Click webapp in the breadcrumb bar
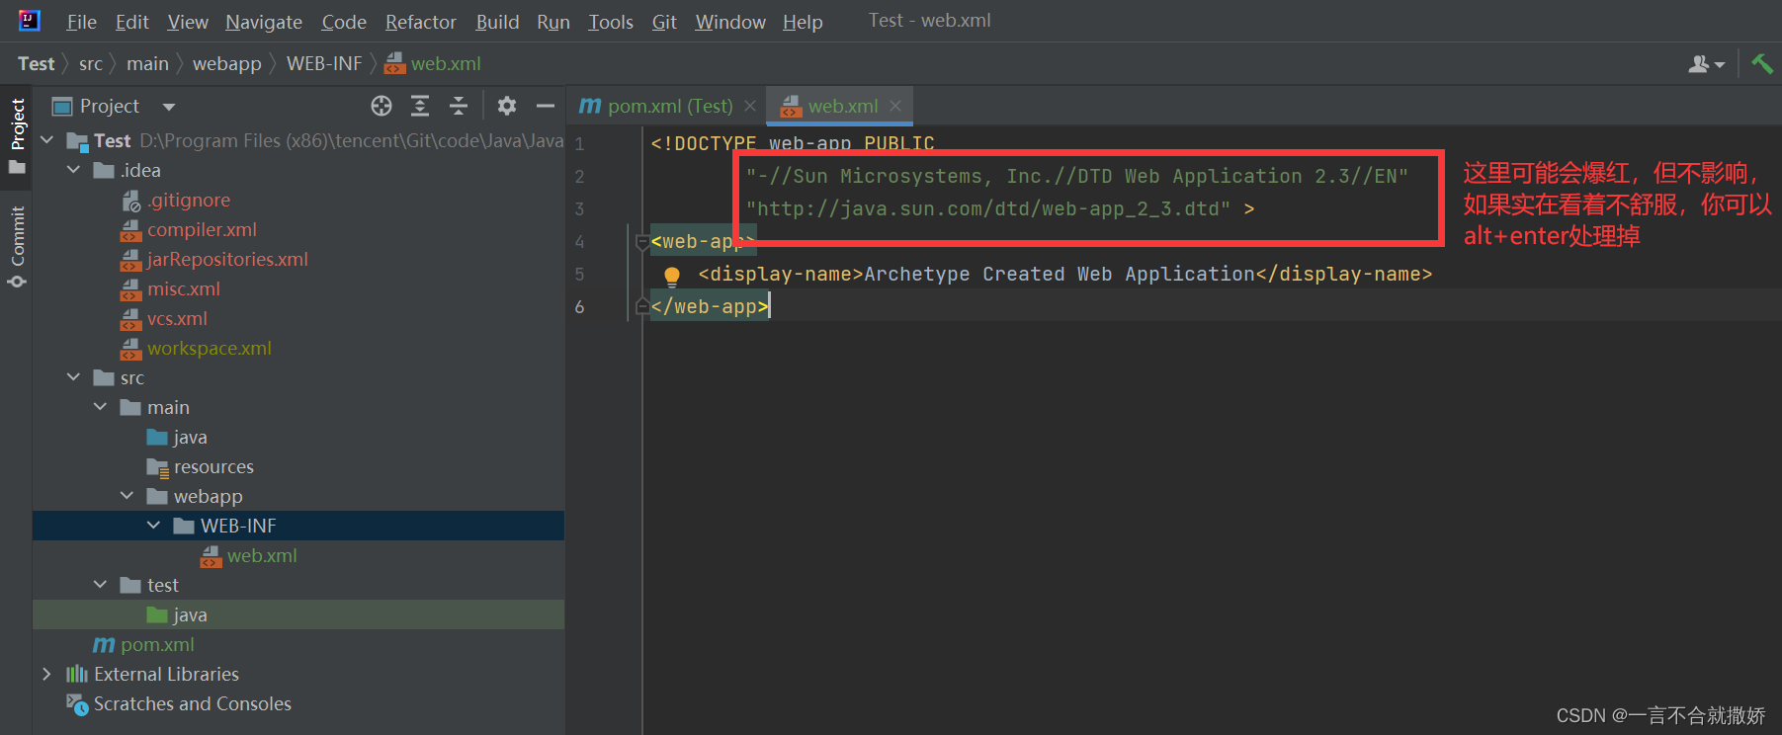 226,64
